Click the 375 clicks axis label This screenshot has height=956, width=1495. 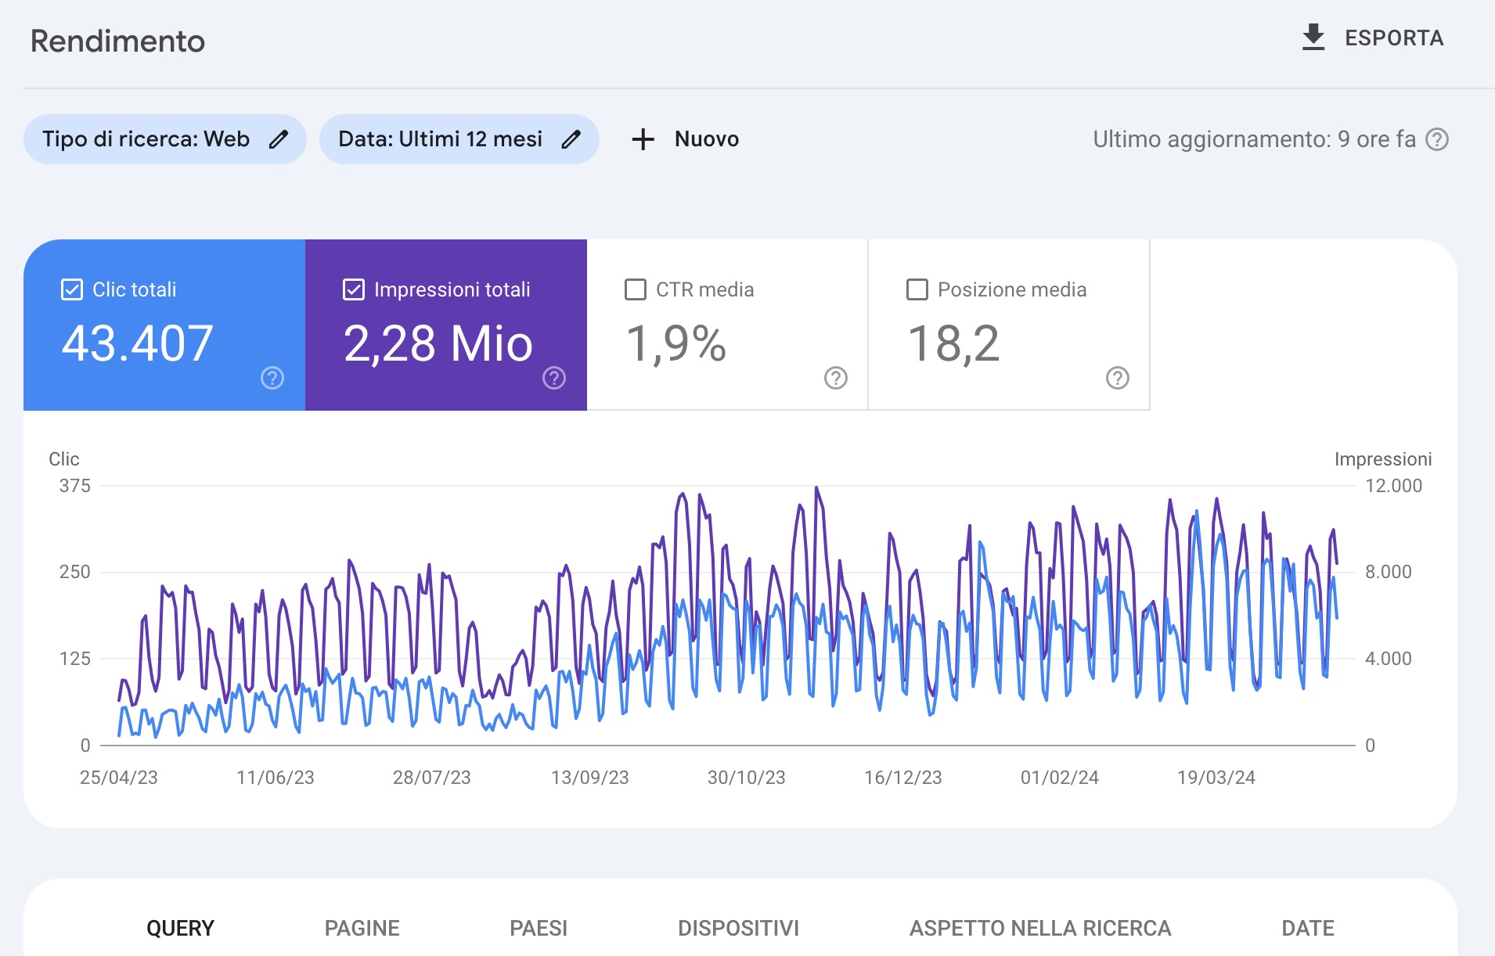click(75, 486)
